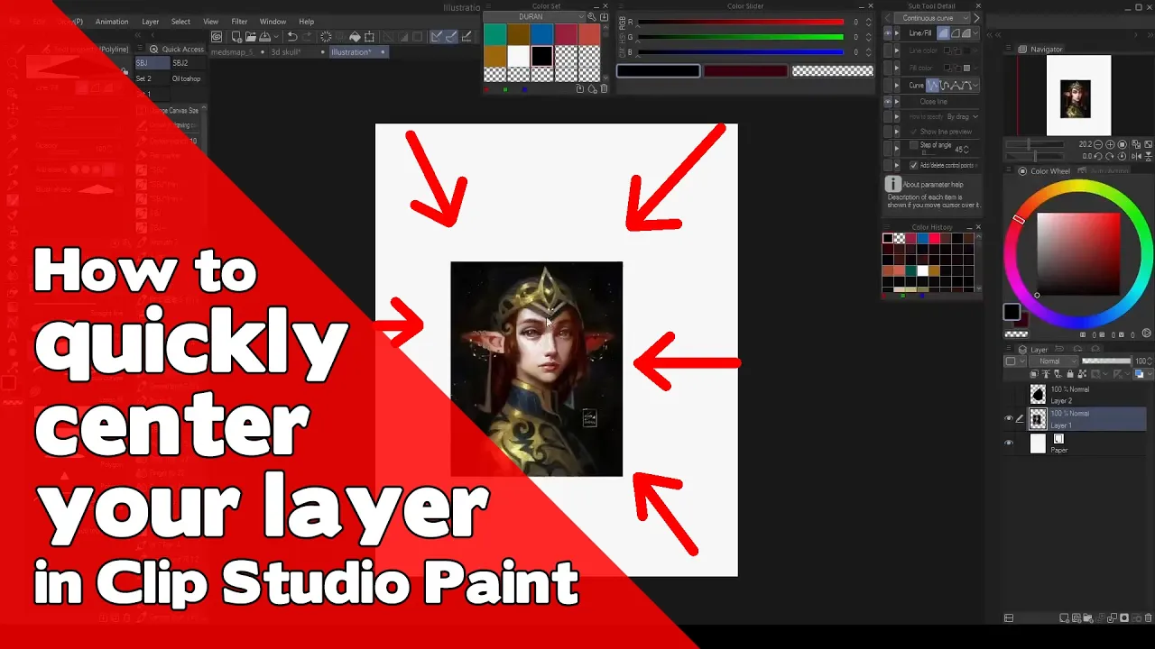Screen dimensions: 1155x649
Task: Toggle eye icon for Close line
Action: pyautogui.click(x=887, y=102)
